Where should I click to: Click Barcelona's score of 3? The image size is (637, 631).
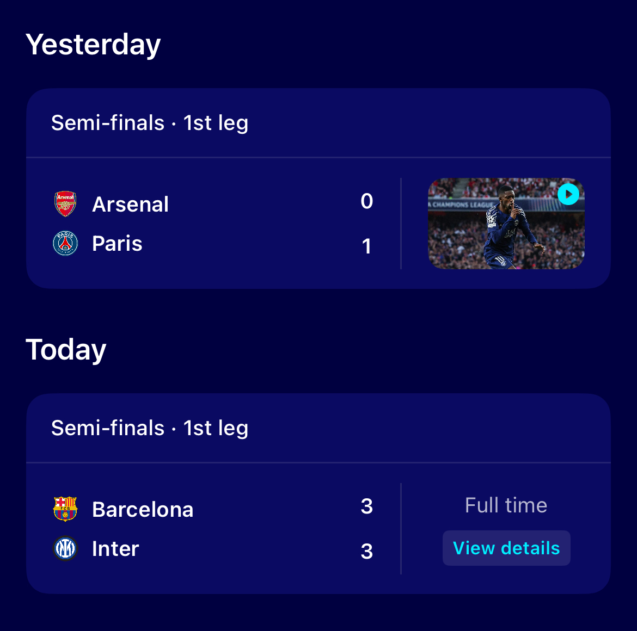(x=366, y=506)
